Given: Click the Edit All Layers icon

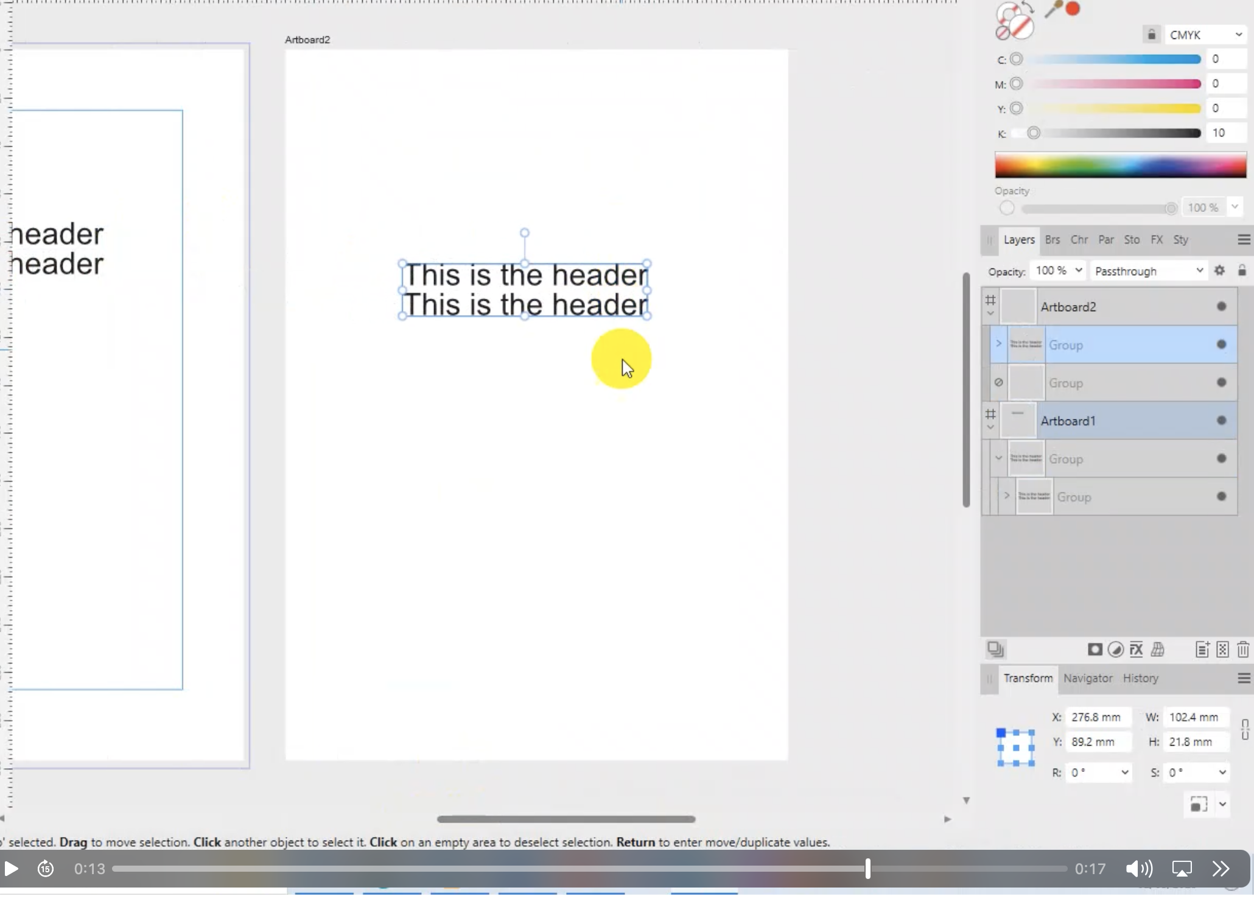Looking at the screenshot, I should [x=995, y=650].
